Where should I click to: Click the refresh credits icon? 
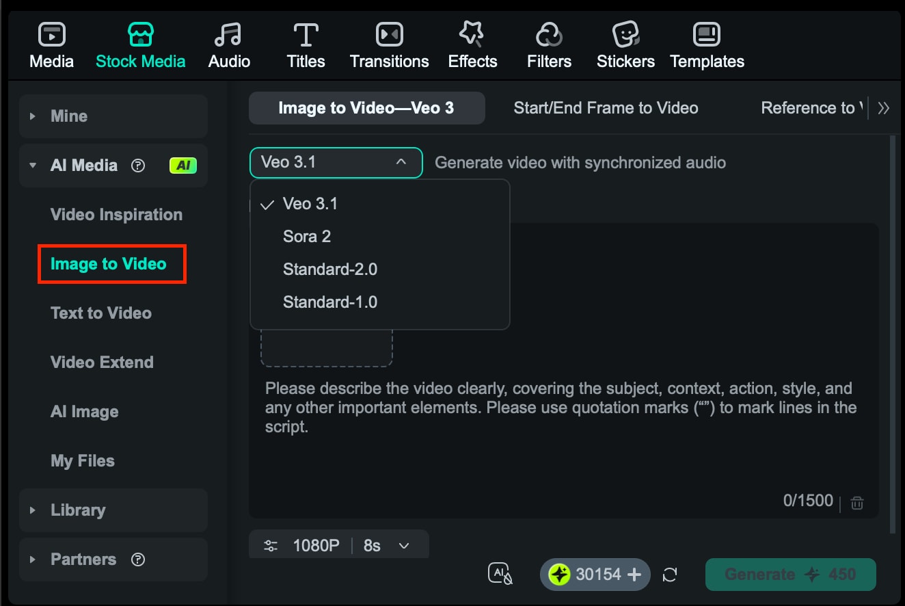[670, 575]
